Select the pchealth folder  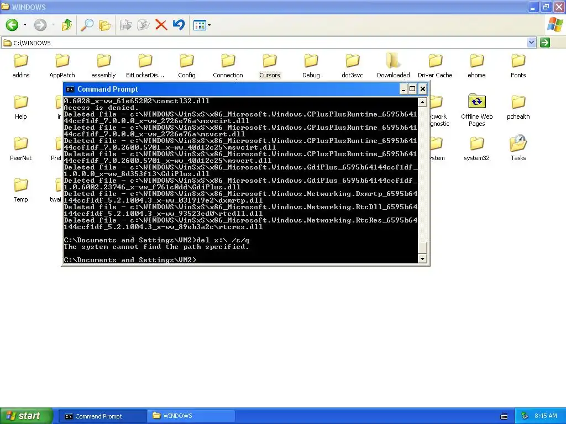click(518, 108)
